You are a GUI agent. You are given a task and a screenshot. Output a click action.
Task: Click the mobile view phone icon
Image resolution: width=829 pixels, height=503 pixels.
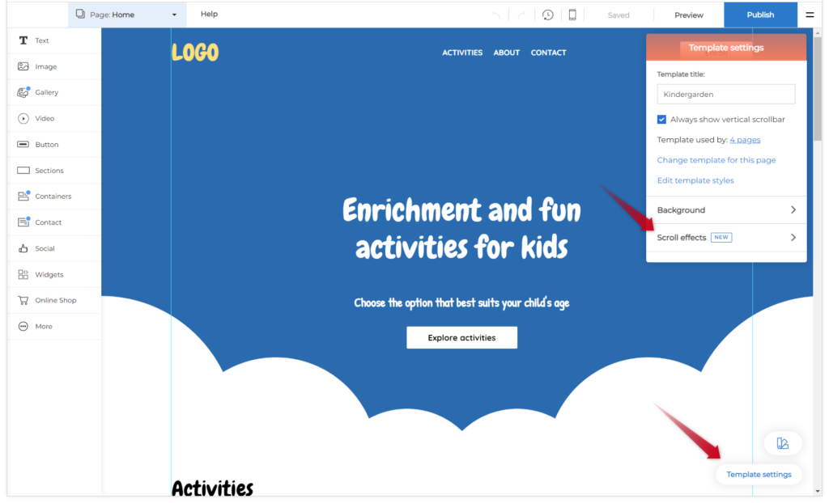[x=572, y=15]
